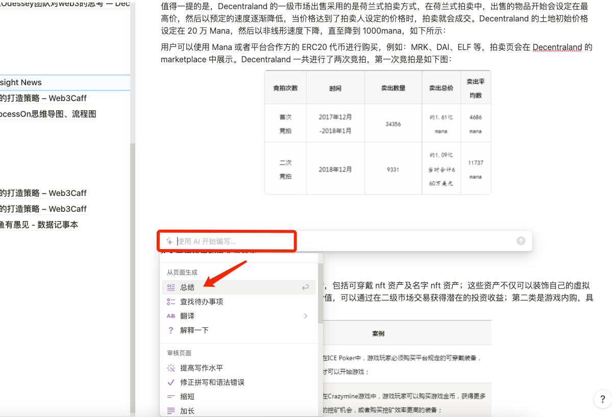
Task: Expand the 翻译 submenu arrow
Action: point(306,316)
